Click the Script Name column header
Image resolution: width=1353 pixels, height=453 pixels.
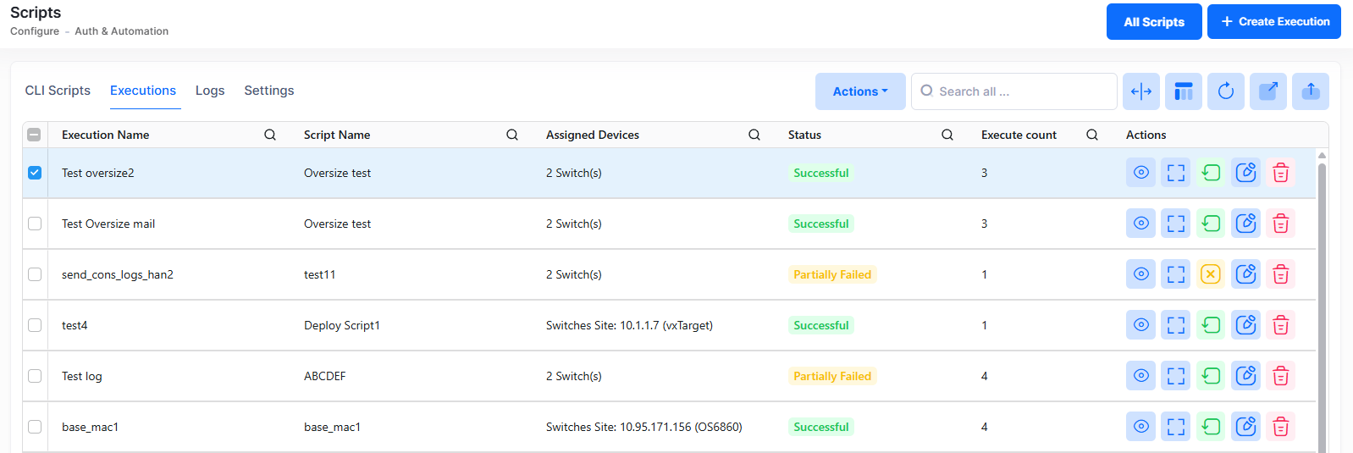click(x=337, y=135)
